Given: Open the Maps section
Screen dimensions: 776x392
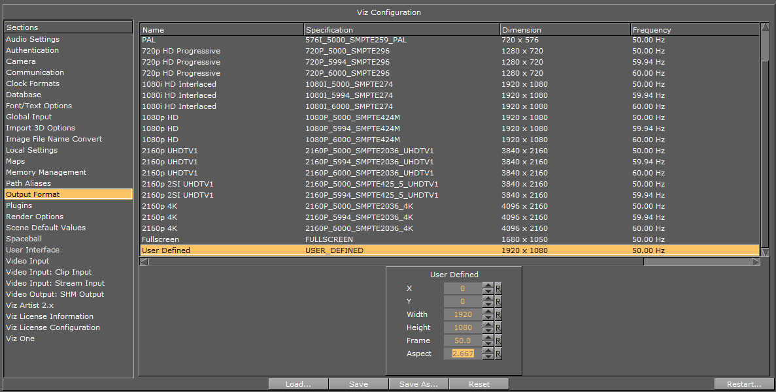Looking at the screenshot, I should [68, 162].
